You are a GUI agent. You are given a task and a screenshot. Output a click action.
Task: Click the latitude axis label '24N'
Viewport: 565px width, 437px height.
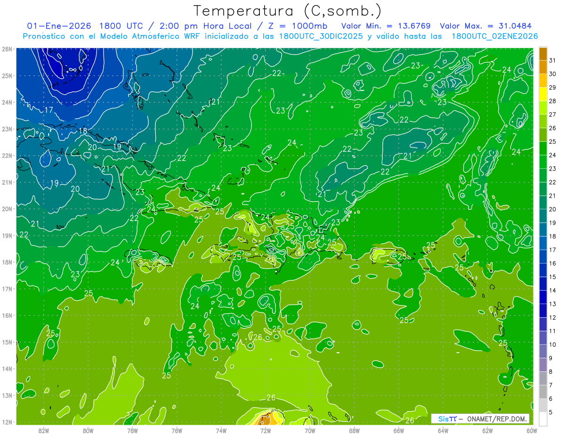pyautogui.click(x=7, y=102)
